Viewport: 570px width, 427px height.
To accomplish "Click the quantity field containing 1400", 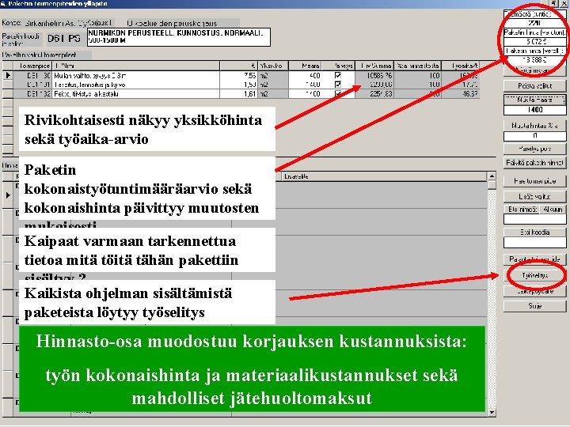I will (534, 110).
